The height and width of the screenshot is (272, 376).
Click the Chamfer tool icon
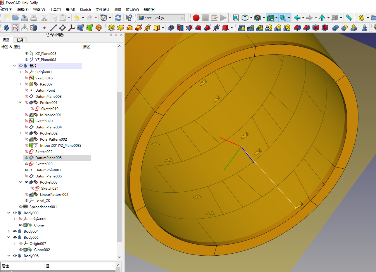307,28
